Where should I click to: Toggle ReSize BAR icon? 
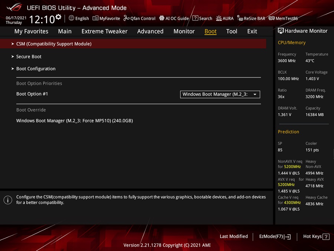pos(240,18)
